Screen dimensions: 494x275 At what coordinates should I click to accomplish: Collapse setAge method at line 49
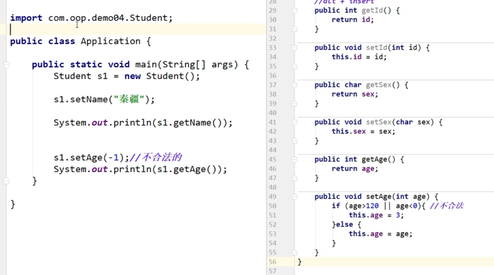point(294,197)
